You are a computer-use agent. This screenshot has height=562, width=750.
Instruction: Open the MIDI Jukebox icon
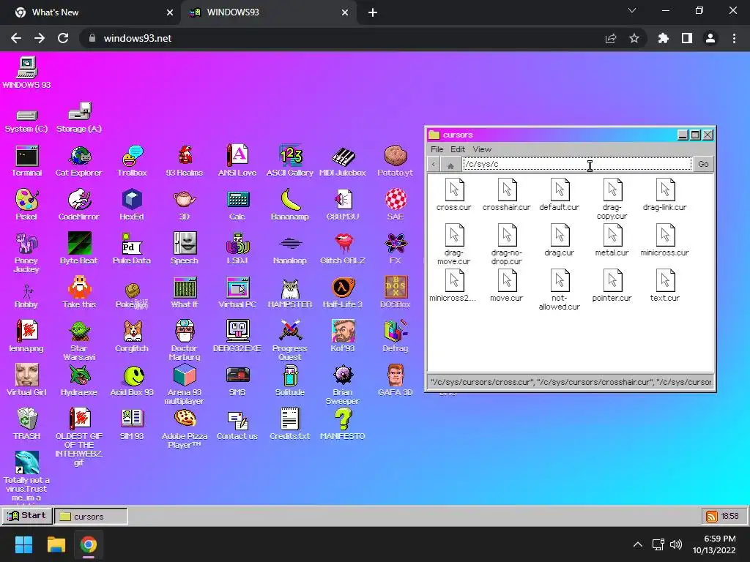point(343,162)
